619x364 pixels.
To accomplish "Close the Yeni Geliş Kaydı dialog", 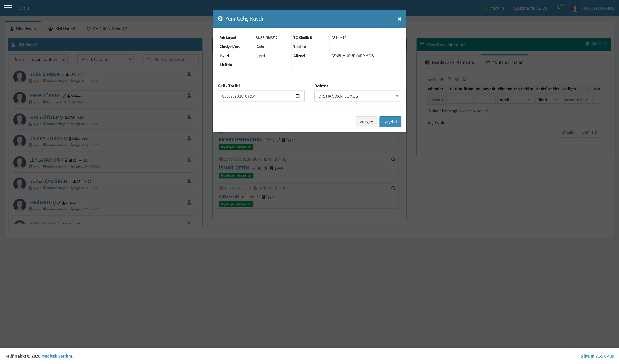I will [399, 19].
